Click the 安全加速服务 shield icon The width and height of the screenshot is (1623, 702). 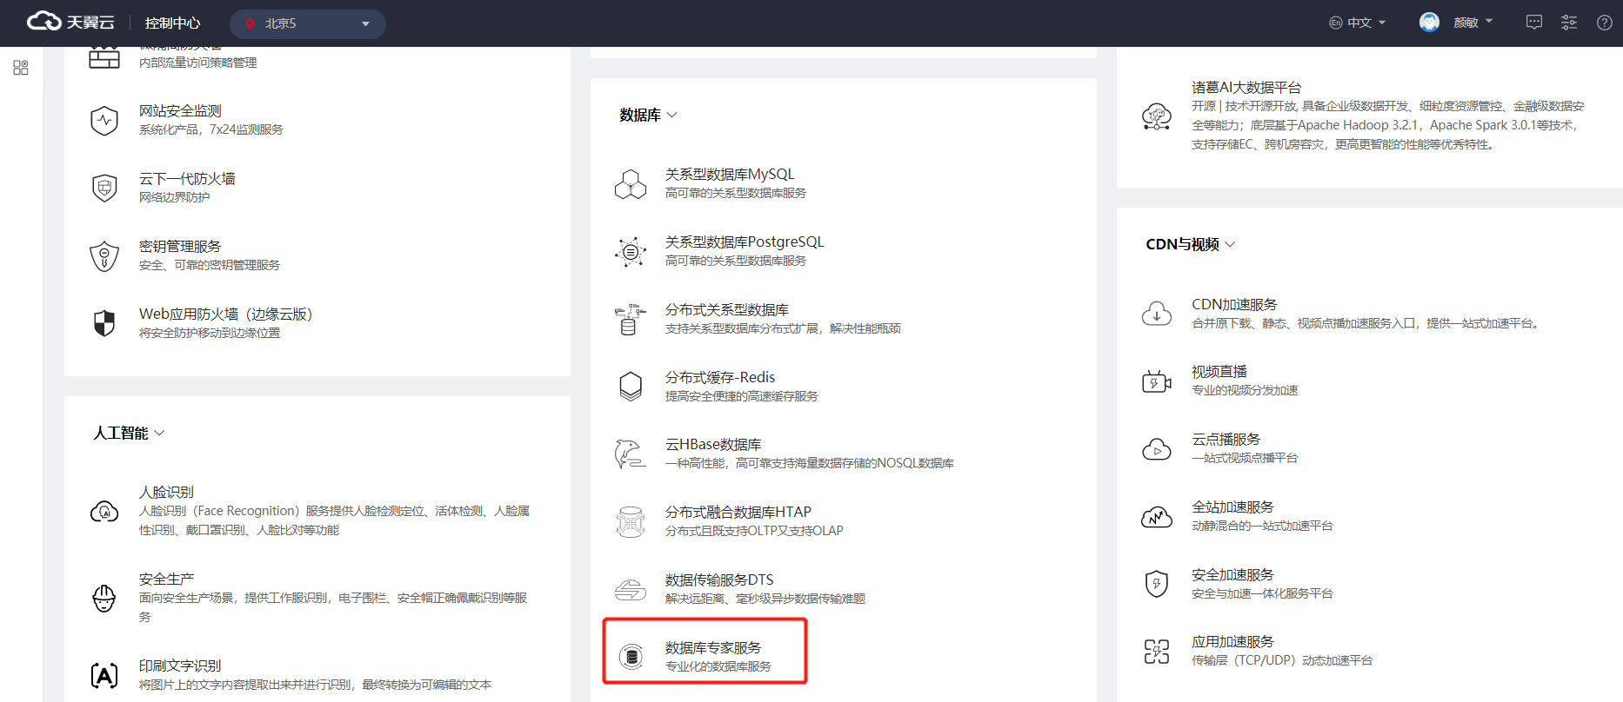point(1157,584)
